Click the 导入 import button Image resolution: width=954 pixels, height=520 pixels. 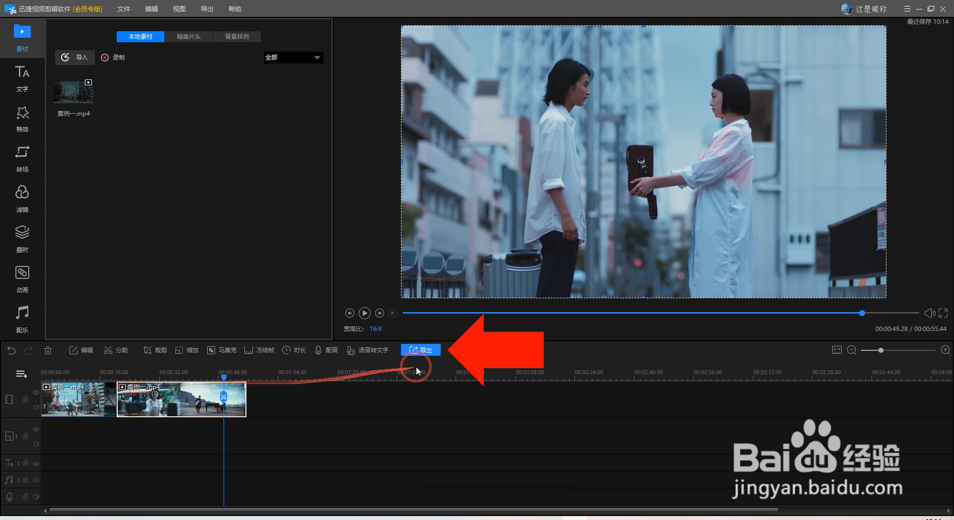click(x=75, y=58)
